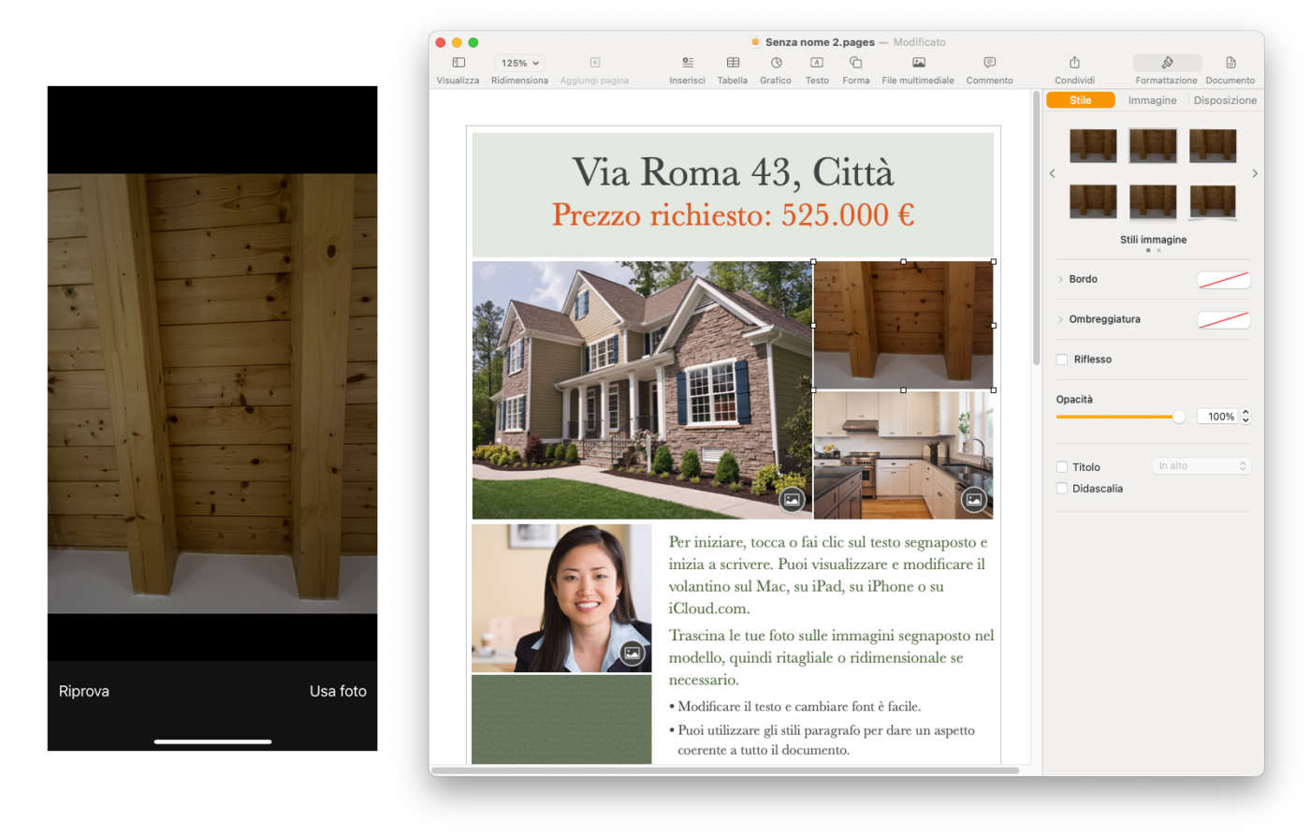Image resolution: width=1310 pixels, height=837 pixels.
Task: Insert a text box using Testo
Action: pos(817,63)
